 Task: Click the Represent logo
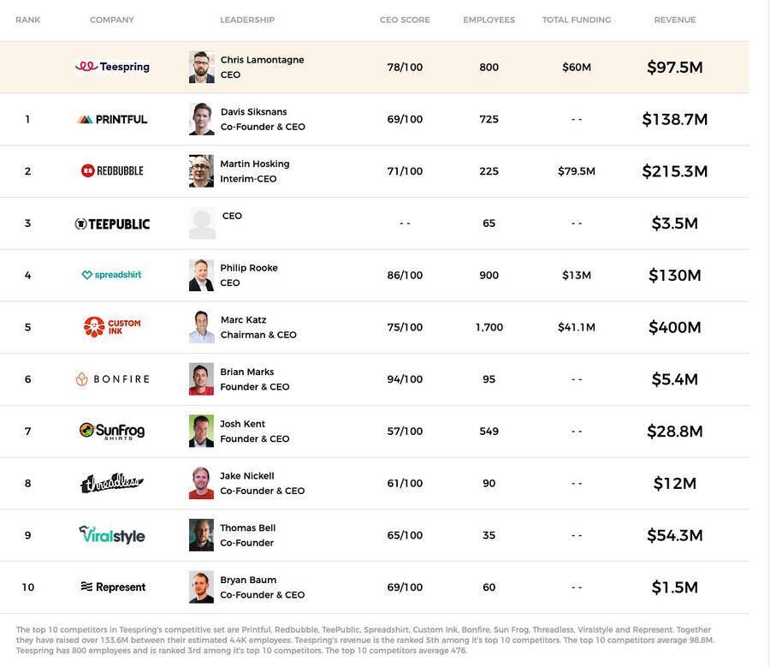click(112, 587)
